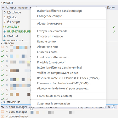Click the ETAT.md markdown arrow icon
This screenshot has height=118, width=118.
point(4,36)
